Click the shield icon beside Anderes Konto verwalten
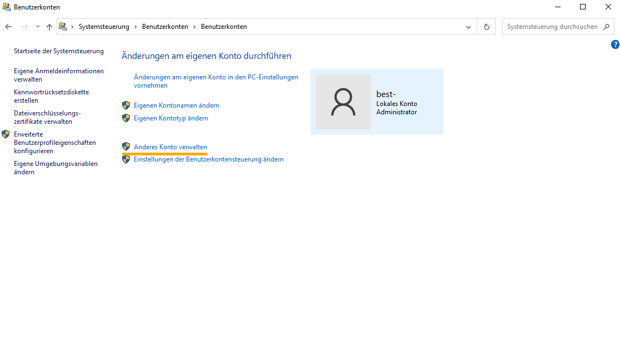The image size is (620, 348). pos(126,146)
